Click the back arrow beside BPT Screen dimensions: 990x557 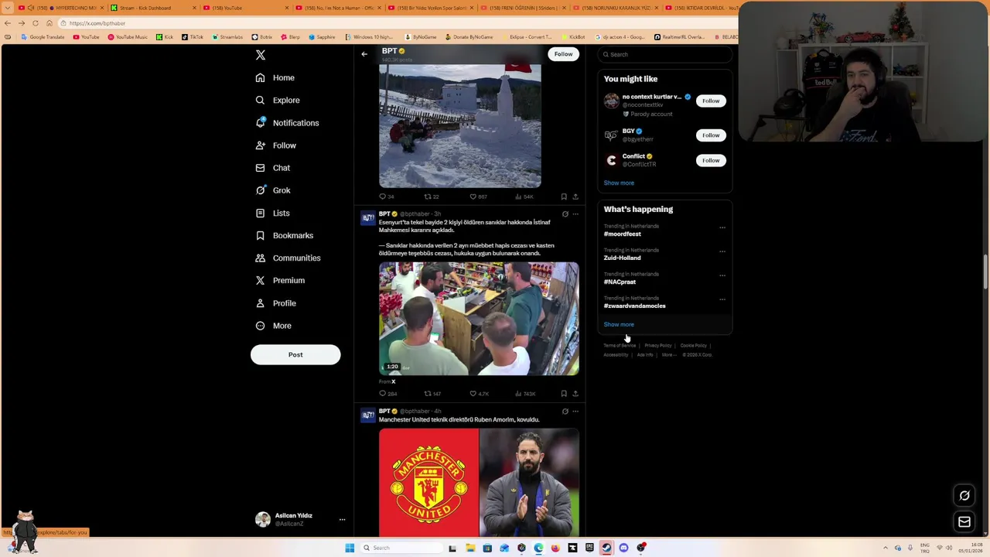click(x=364, y=54)
